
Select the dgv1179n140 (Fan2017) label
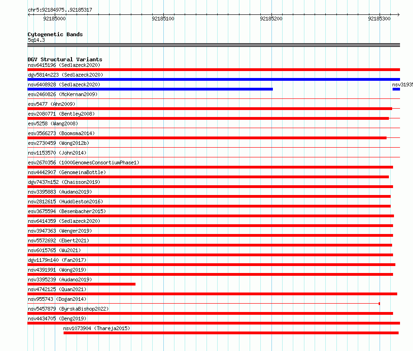(x=57, y=260)
